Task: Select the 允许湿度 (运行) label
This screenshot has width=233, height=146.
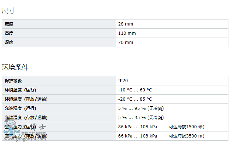Action: pyautogui.click(x=20, y=108)
